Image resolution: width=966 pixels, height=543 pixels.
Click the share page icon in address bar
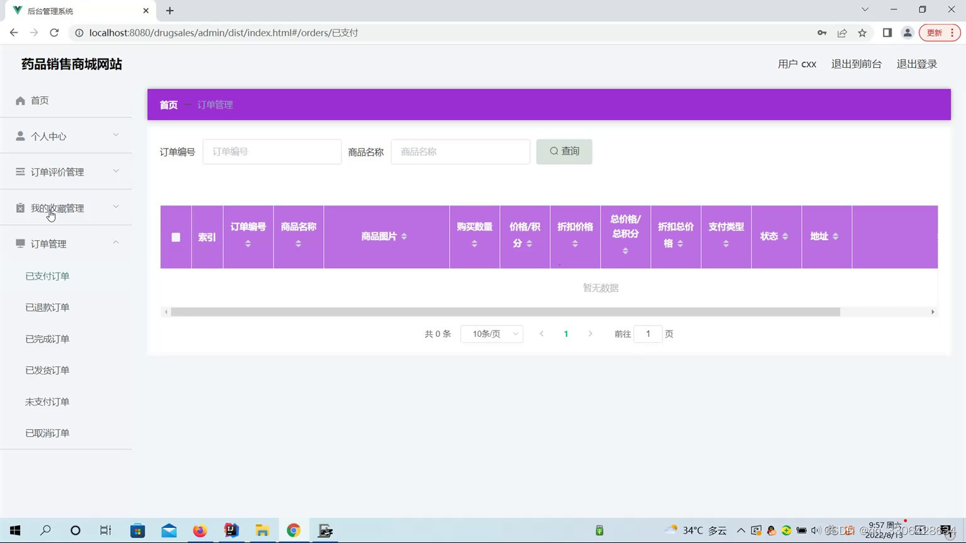coord(842,33)
